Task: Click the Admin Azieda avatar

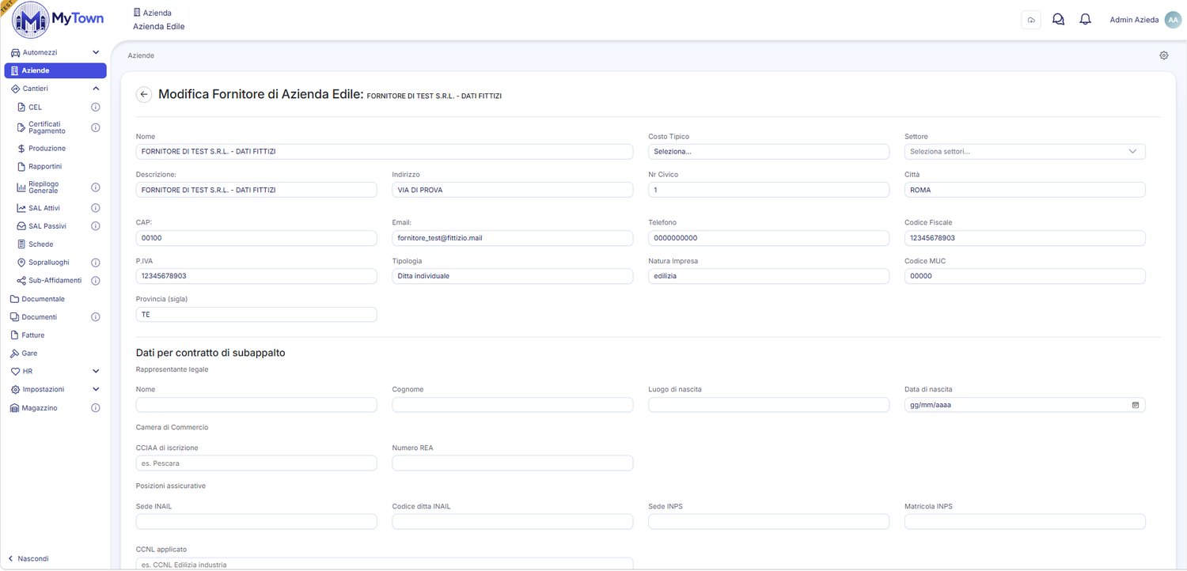Action: [1173, 20]
